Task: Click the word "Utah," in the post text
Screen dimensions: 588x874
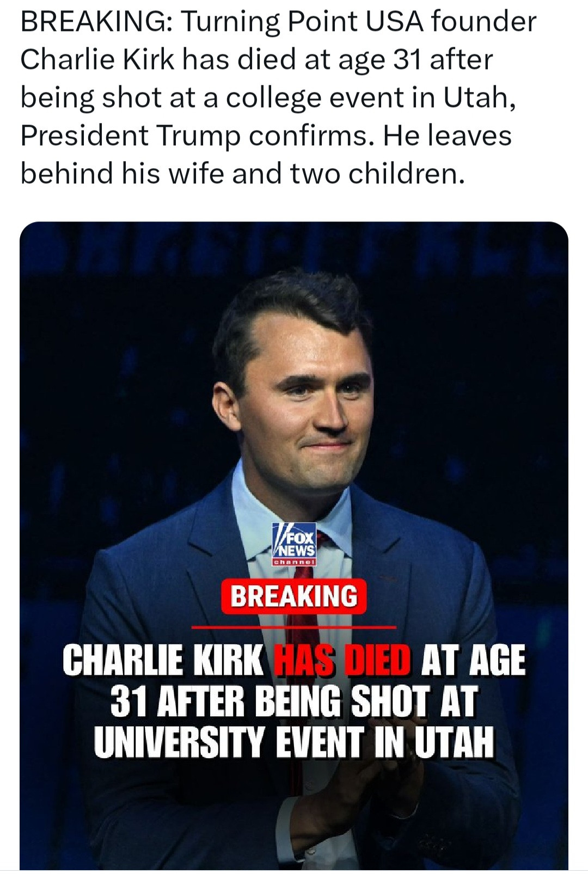Action: 479,98
